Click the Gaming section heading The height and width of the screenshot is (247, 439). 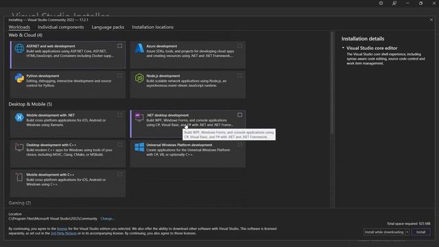pyautogui.click(x=20, y=203)
